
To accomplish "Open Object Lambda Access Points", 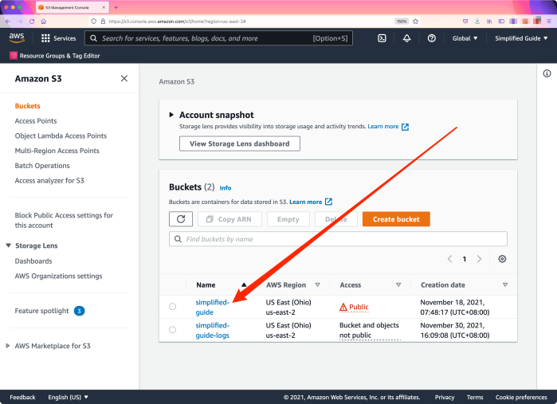I will pos(61,135).
